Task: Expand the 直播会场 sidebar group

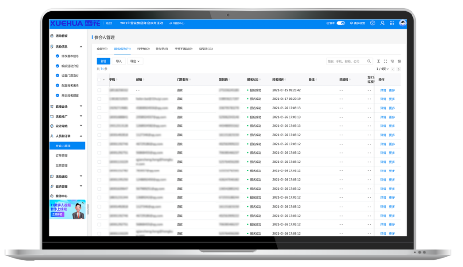Action: [x=81, y=106]
